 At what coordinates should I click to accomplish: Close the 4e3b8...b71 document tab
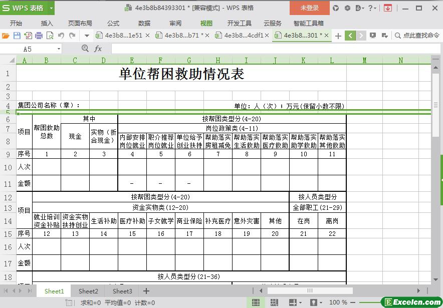click(208, 36)
